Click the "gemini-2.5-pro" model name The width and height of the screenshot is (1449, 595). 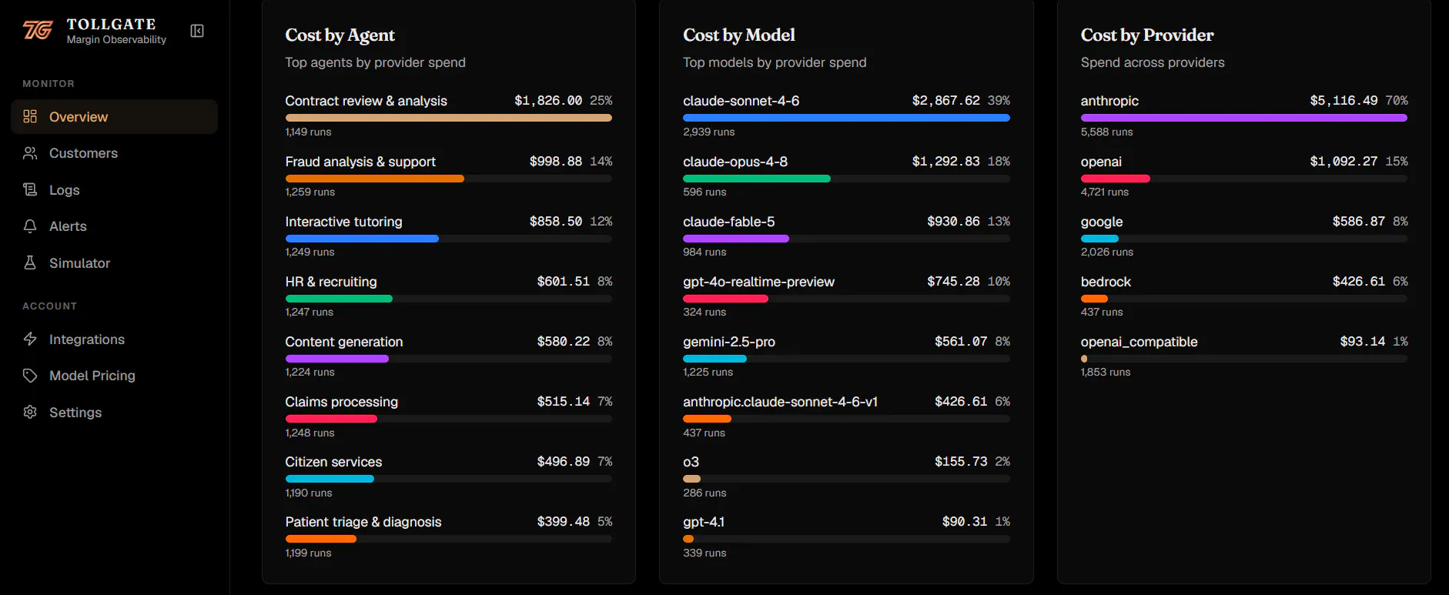click(x=729, y=342)
